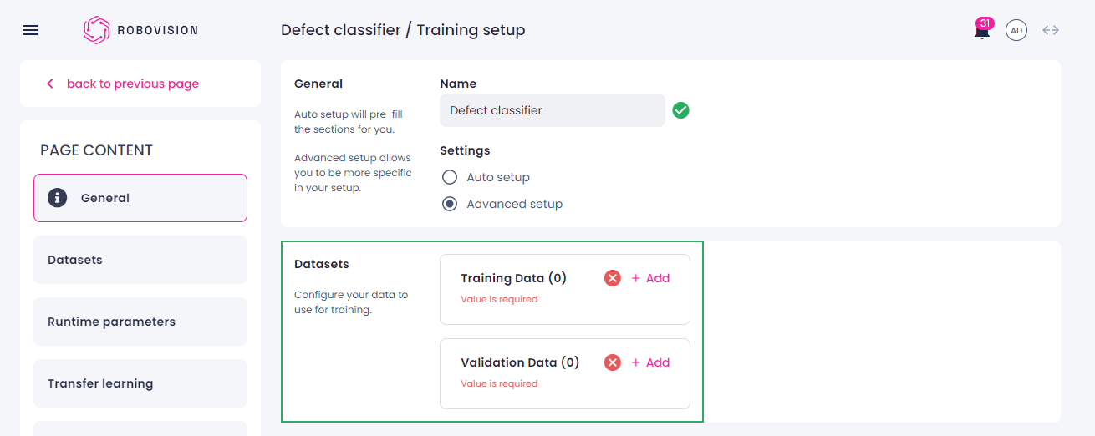
Task: Open the AD user avatar menu
Action: (1016, 30)
